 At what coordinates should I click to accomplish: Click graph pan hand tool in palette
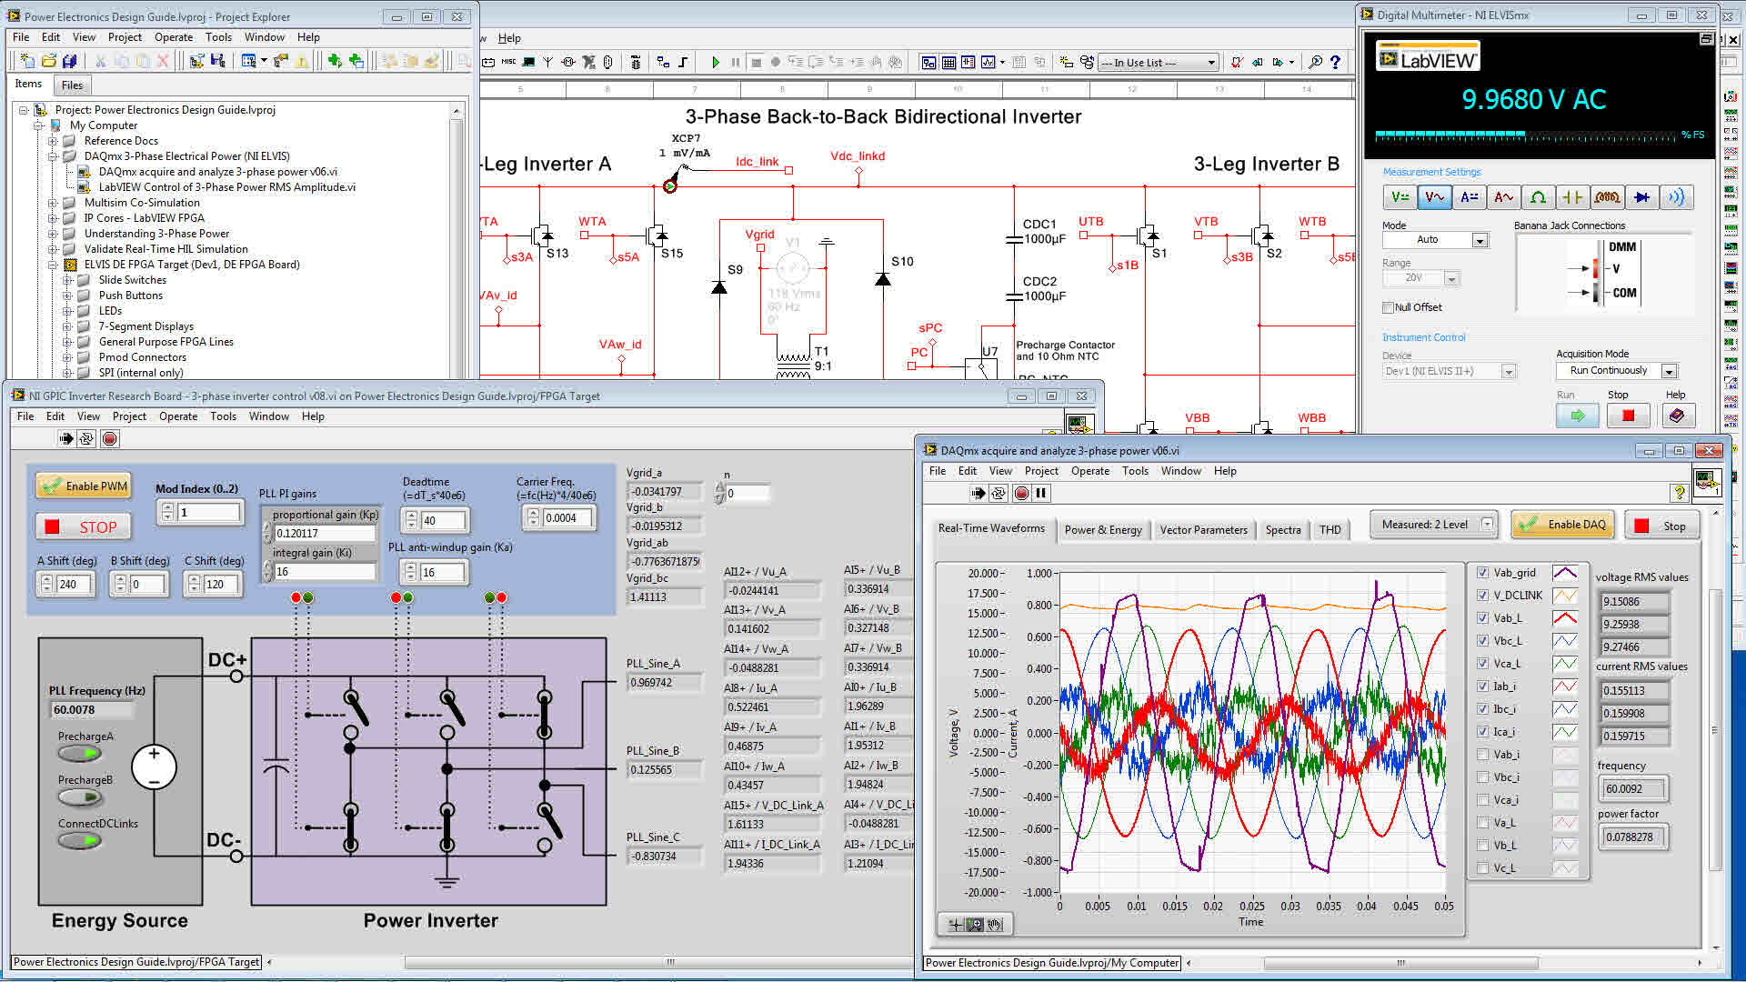point(995,925)
